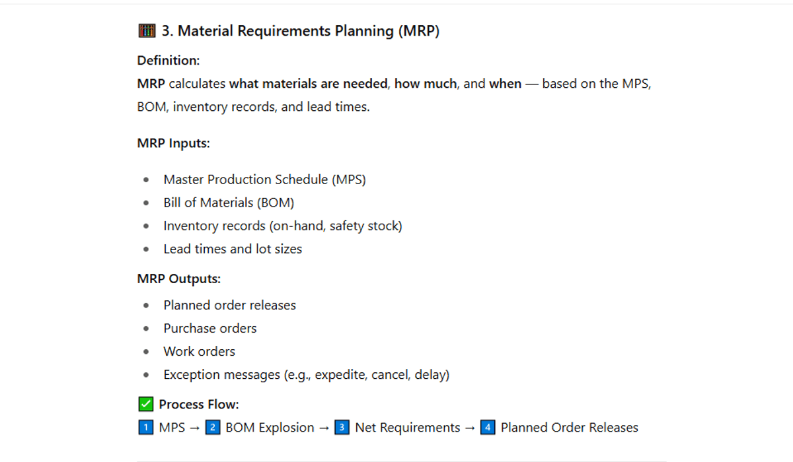Click the blue number 1 icon before MPS
This screenshot has width=793, height=462.
click(x=145, y=428)
